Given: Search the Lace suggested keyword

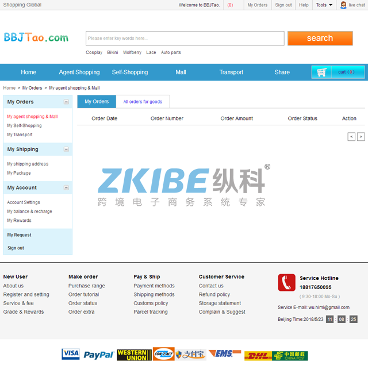Looking at the screenshot, I should 151,52.
